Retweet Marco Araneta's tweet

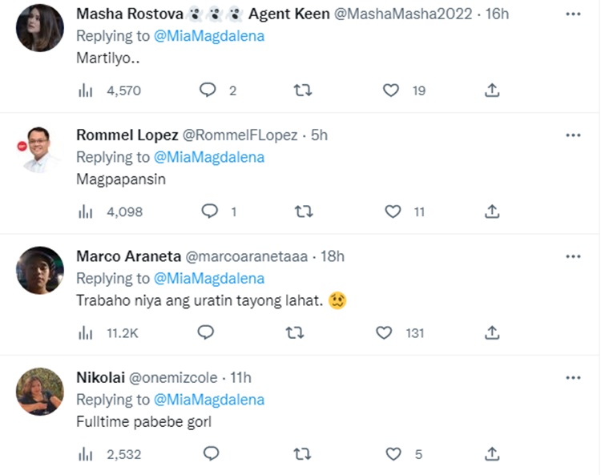tap(295, 332)
